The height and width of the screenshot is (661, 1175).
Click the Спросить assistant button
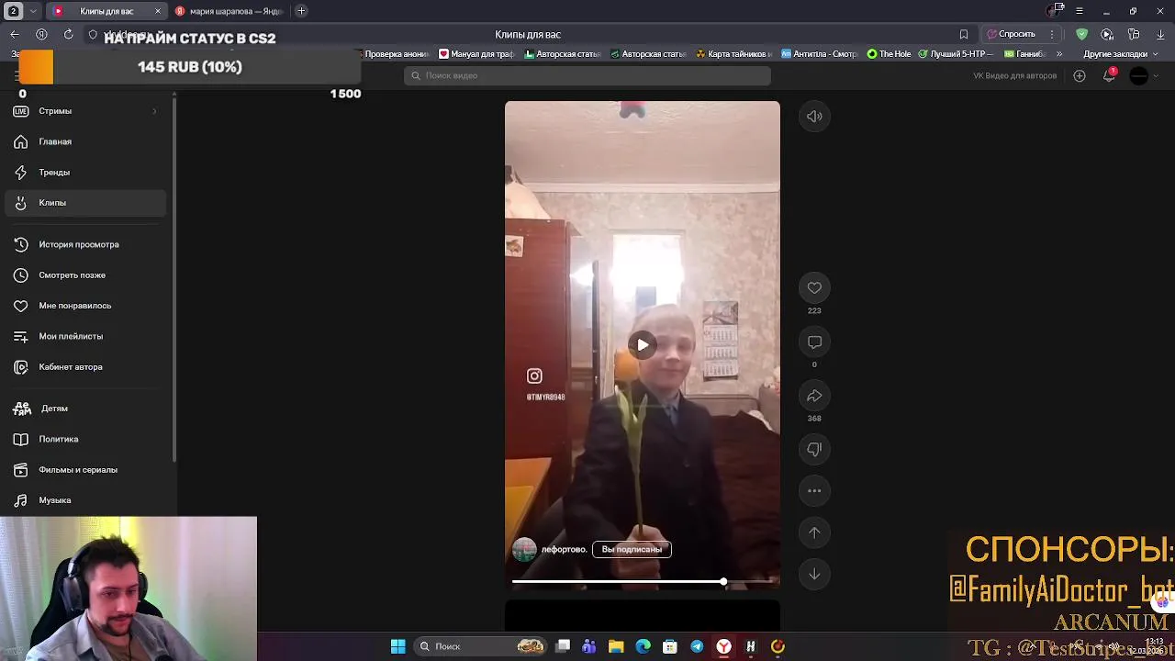tap(1011, 34)
